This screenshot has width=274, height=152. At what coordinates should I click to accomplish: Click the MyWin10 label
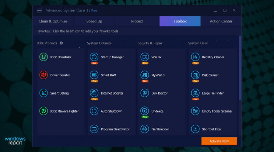point(158,75)
